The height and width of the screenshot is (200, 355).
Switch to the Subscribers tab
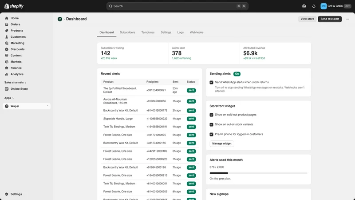[x=127, y=32]
